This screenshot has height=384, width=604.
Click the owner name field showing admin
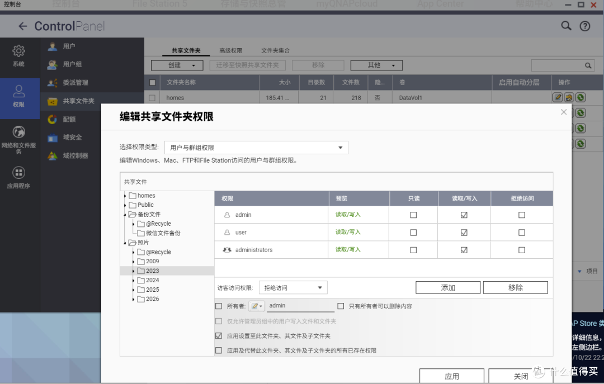coord(301,306)
